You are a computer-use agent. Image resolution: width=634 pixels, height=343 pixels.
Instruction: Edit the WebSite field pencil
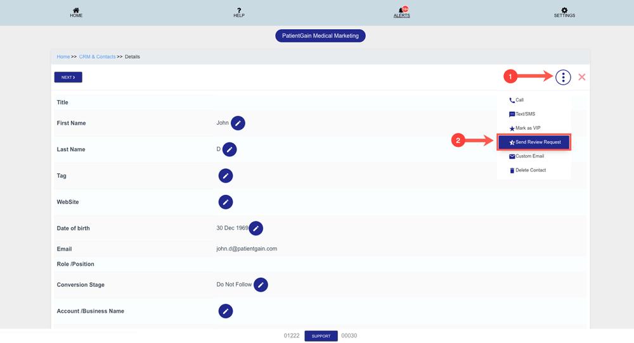tap(226, 202)
